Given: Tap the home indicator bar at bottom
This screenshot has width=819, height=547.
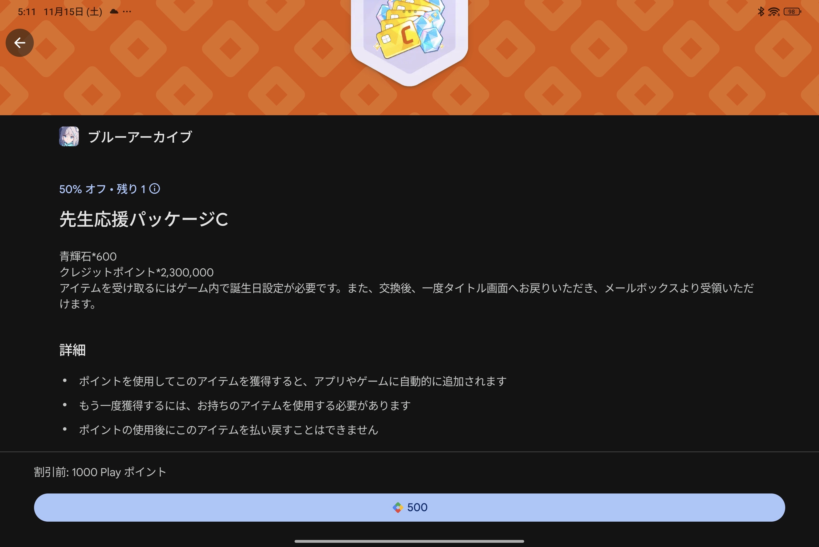Looking at the screenshot, I should [409, 541].
